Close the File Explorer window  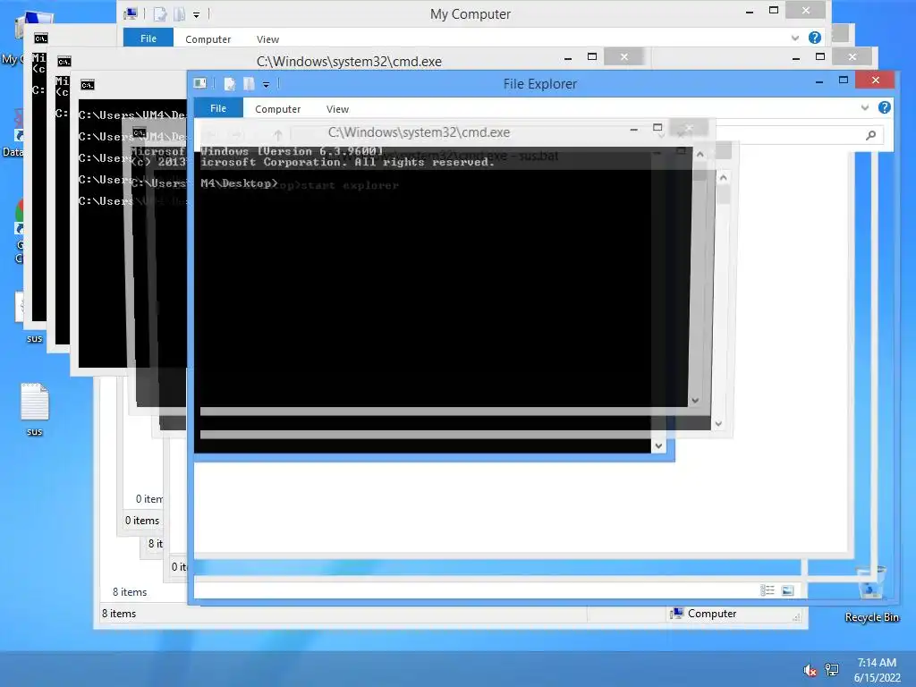pyautogui.click(x=875, y=80)
